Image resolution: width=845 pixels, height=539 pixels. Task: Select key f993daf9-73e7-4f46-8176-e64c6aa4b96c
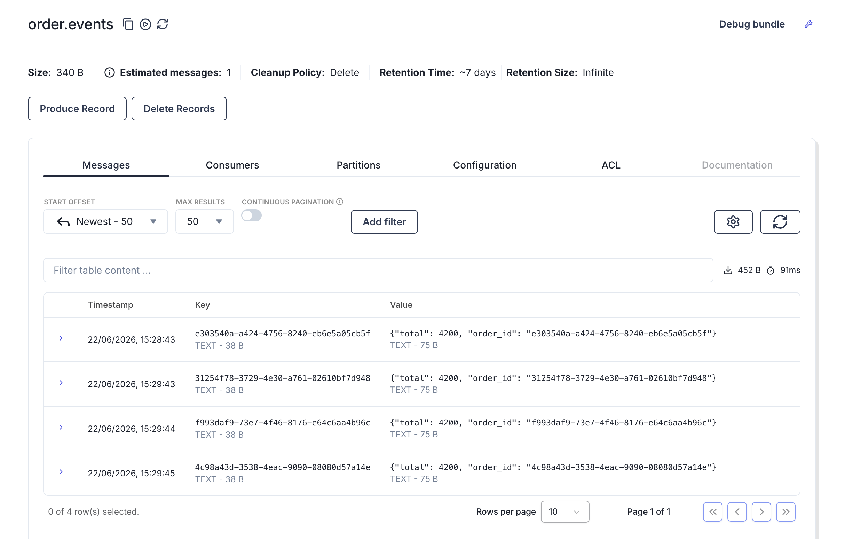coord(283,423)
